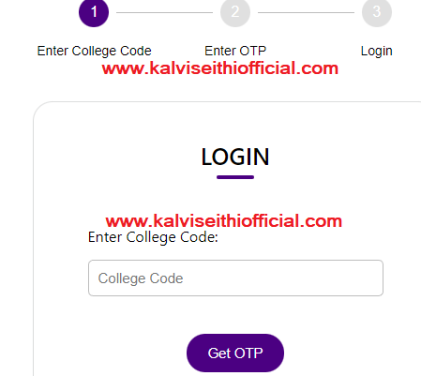Click the purple step 1 circle
Screen dimensions: 421x376
click(x=94, y=12)
